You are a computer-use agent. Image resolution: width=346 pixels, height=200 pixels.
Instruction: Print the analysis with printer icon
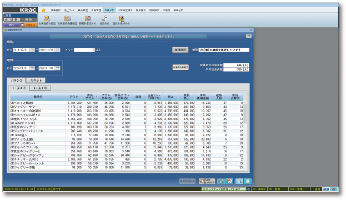point(248,181)
